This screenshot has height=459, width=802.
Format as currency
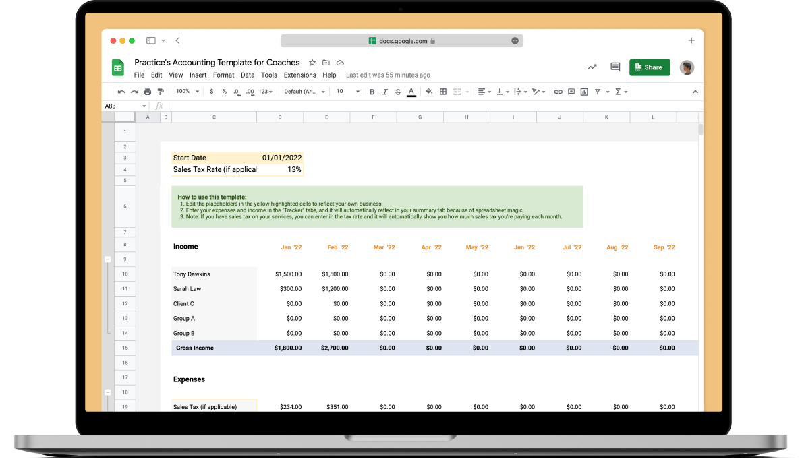[212, 92]
